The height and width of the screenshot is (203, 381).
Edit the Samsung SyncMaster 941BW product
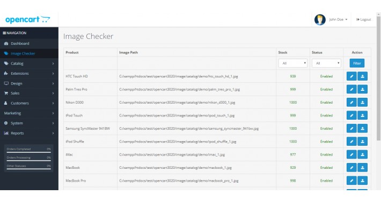[351, 129]
